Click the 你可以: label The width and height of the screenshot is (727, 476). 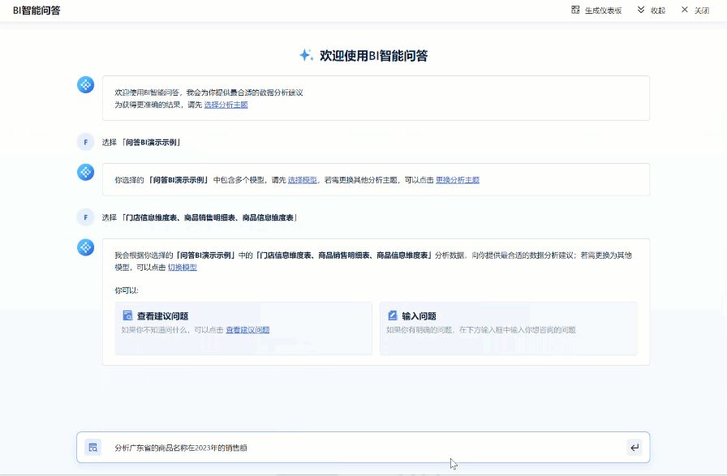tap(127, 290)
